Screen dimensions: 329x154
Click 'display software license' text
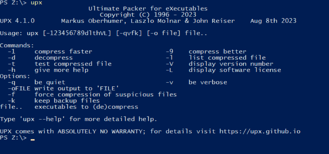pos(235,70)
